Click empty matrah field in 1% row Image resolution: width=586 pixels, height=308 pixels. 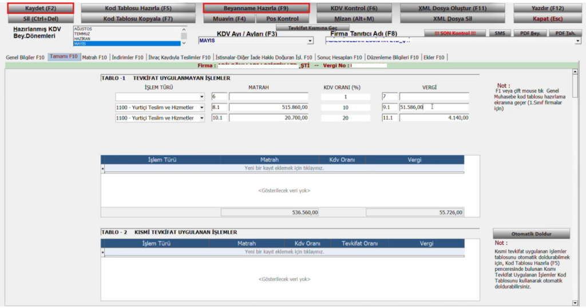pyautogui.click(x=269, y=97)
